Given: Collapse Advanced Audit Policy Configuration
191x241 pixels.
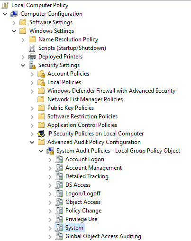Looking at the screenshot, I should pos(32,143).
